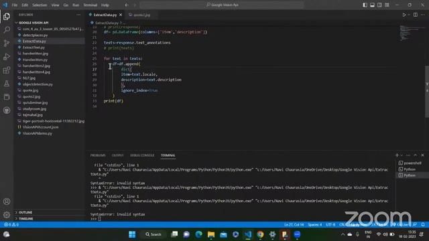Screen dimensions: 429x241
Task: Open the Edit menu
Action: [x=25, y=5]
